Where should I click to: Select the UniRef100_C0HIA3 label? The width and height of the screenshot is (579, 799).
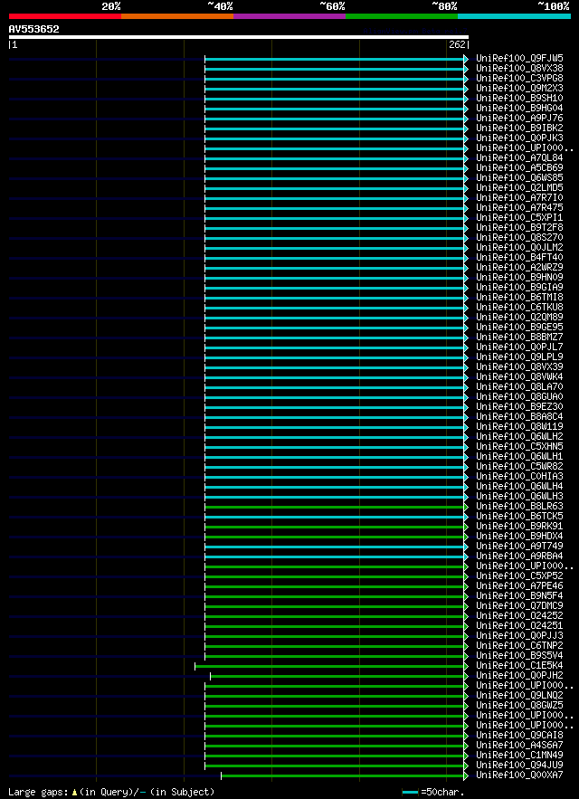(519, 476)
